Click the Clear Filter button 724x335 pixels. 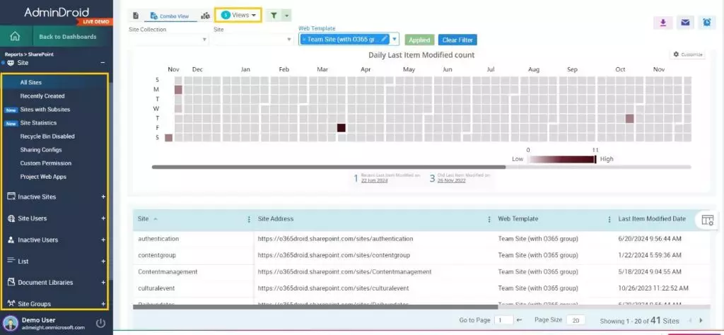click(x=457, y=40)
